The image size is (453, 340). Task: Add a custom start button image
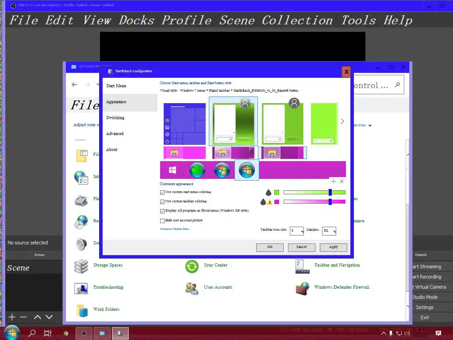tap(334, 181)
